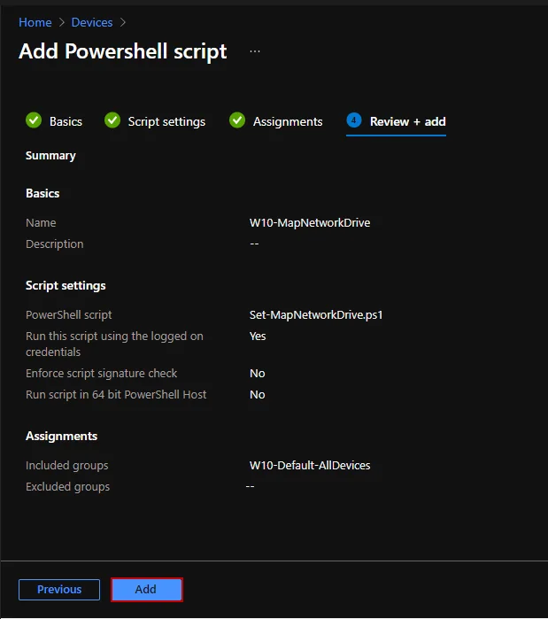Click the green checkmark beside Assignments

[x=237, y=120]
